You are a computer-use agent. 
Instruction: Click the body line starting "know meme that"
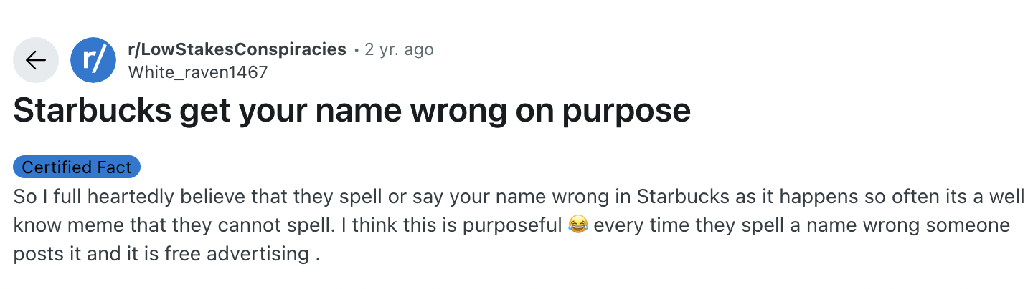[x=511, y=225]
